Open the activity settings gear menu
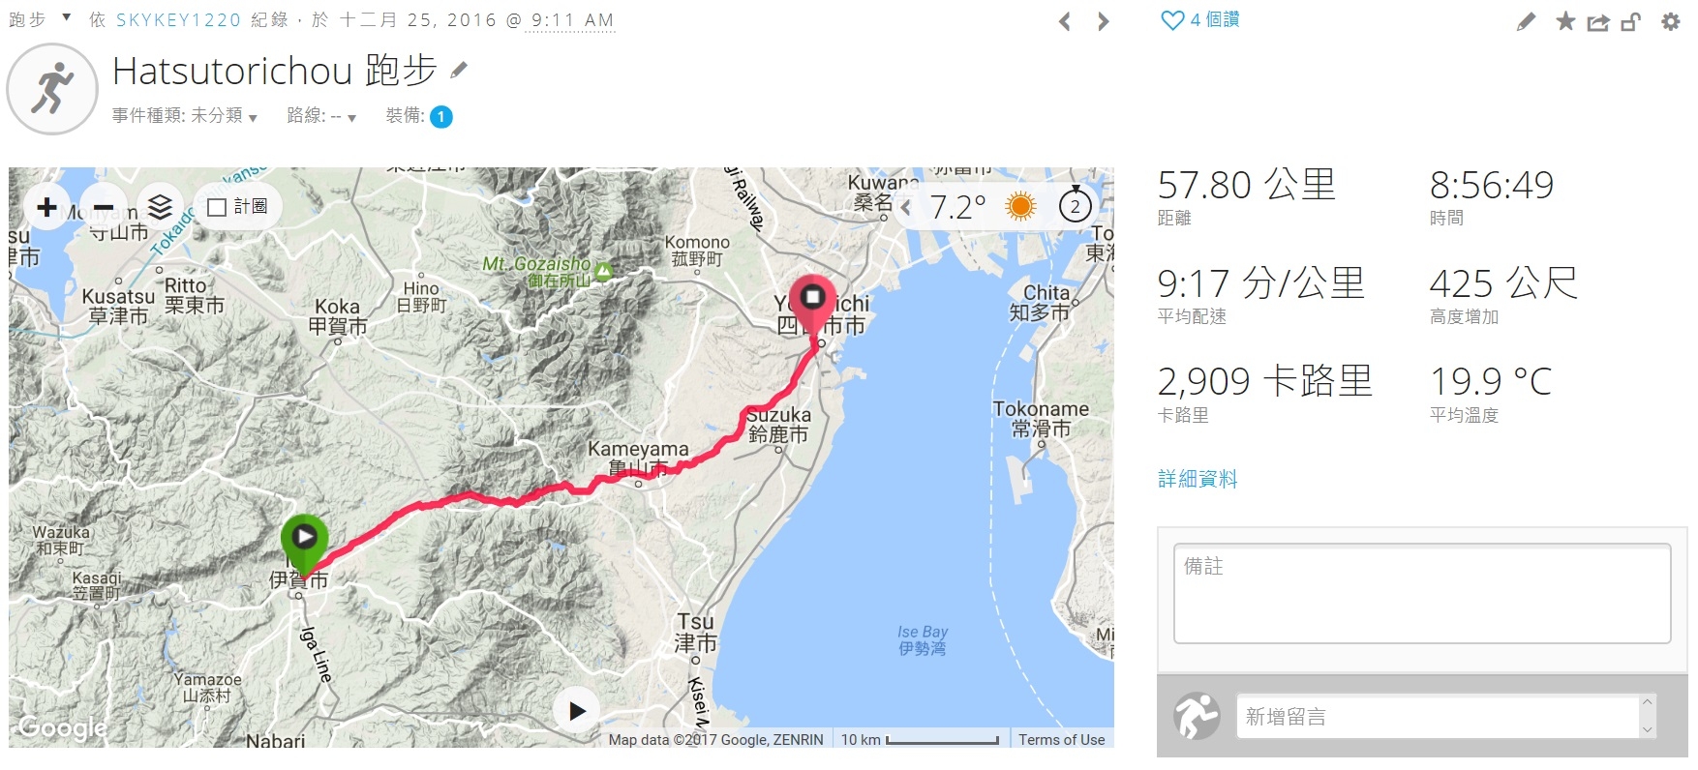Image resolution: width=1698 pixels, height=770 pixels. pos(1671,21)
